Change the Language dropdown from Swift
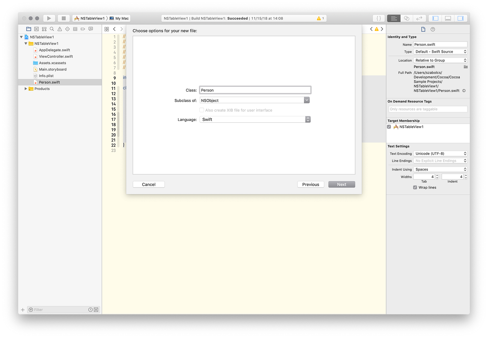Screen dimensions: 488x338 click(307, 119)
